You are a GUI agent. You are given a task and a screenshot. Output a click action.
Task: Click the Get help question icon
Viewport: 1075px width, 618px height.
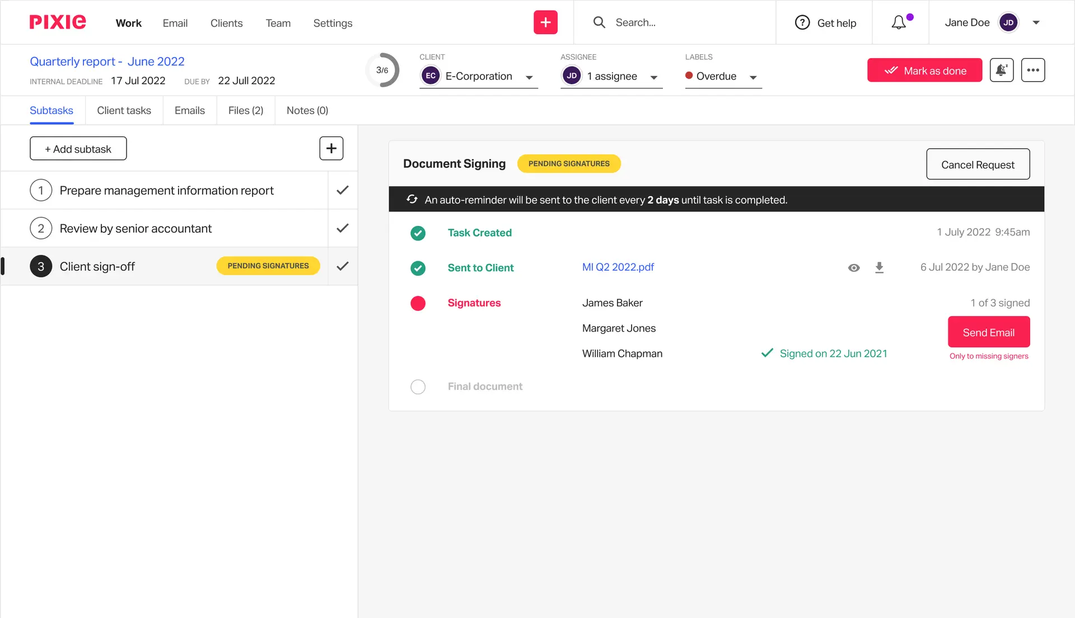point(802,23)
